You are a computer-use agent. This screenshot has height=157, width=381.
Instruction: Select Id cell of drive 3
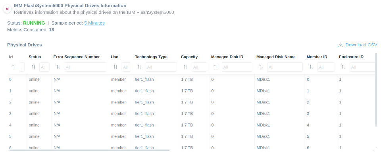tap(10, 113)
